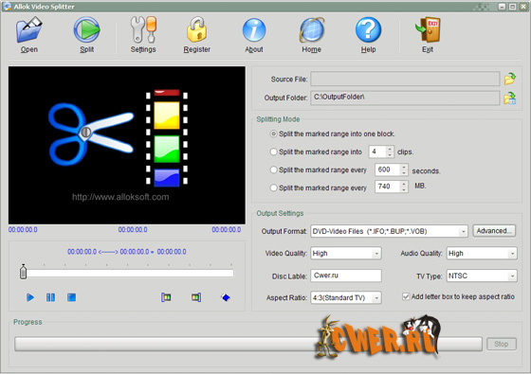
Task: Open the Help toolbar item
Action: [x=368, y=35]
